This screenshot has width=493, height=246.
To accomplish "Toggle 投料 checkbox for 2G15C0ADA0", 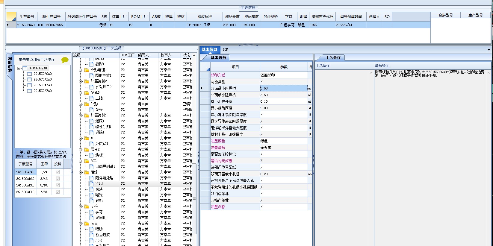I will tap(58, 179).
